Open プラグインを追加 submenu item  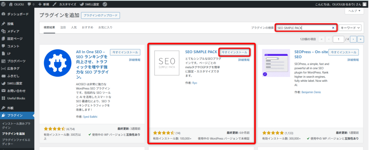(x=13, y=134)
